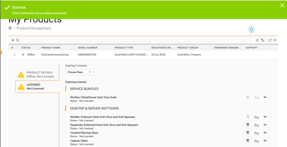Select the Capture Client license name

[x=79, y=141]
